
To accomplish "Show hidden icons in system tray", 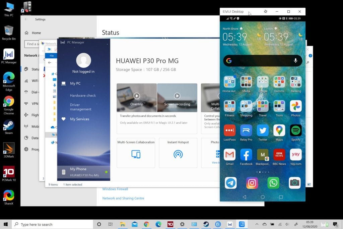I will point(257,224).
